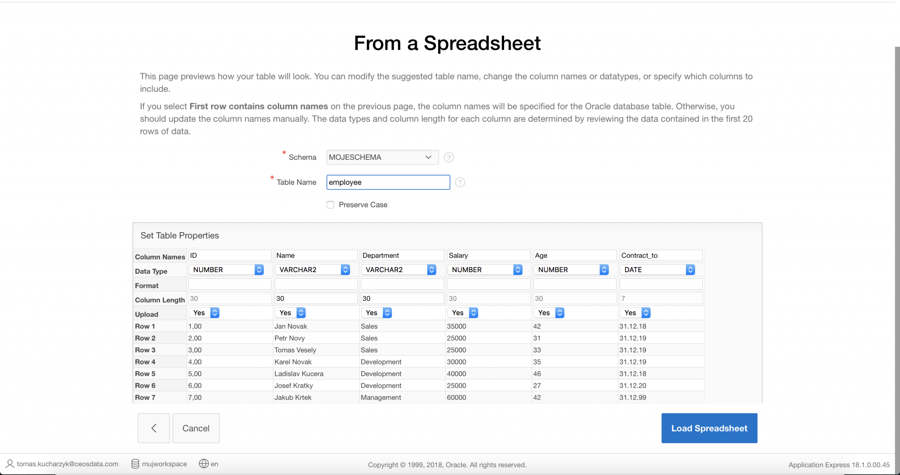900x475 pixels.
Task: Edit the Department column name field
Action: click(402, 255)
